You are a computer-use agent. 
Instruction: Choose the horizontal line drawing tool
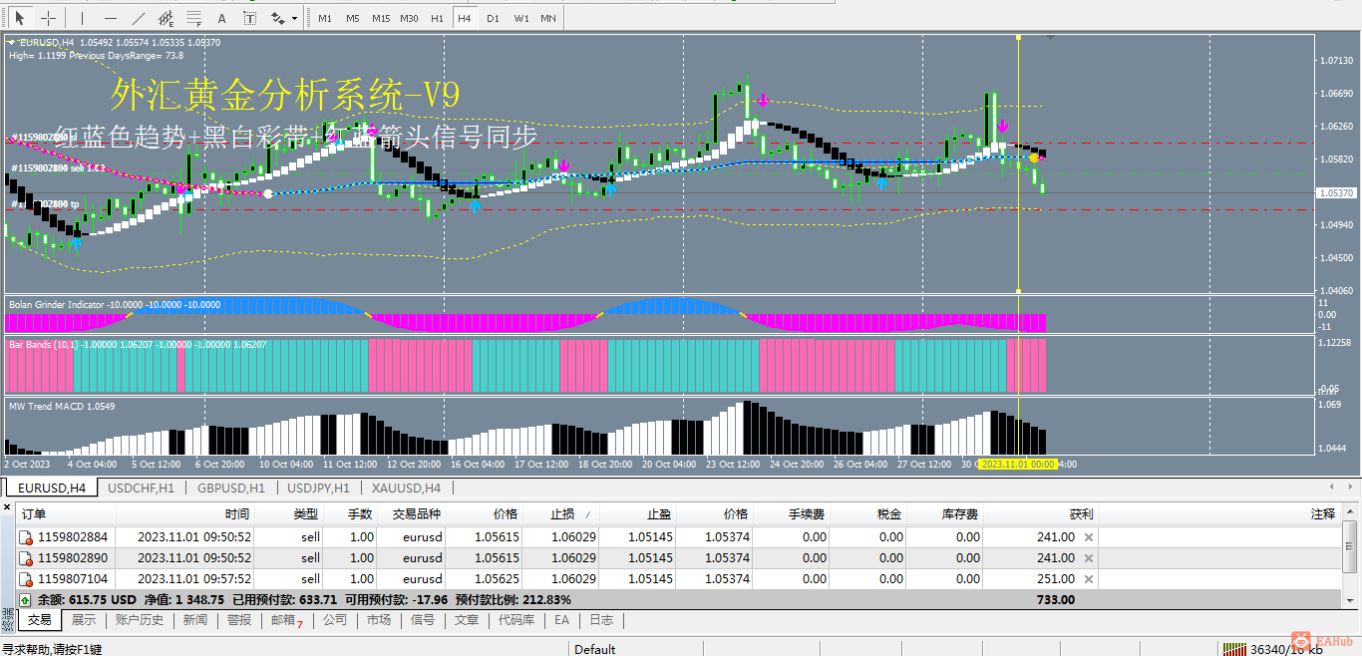click(x=110, y=18)
